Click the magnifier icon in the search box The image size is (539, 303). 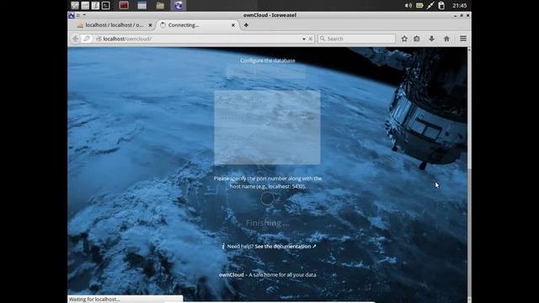pyautogui.click(x=323, y=39)
